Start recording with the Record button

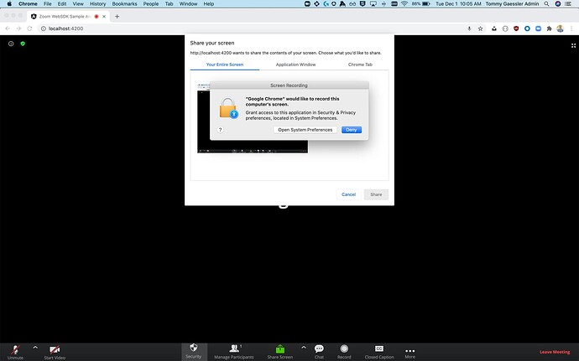[344, 352]
